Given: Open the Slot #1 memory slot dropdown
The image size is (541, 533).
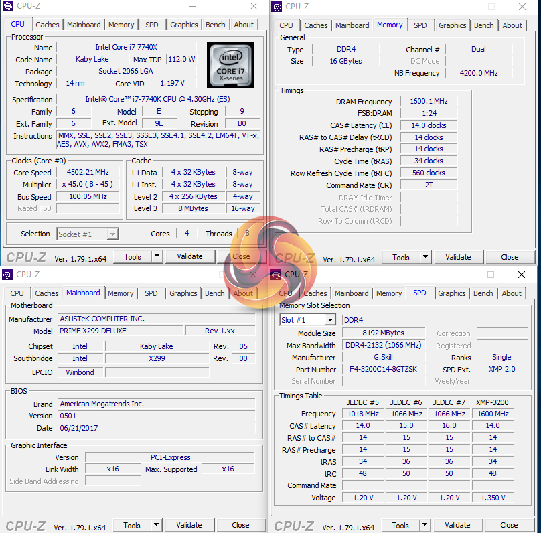Looking at the screenshot, I should point(329,320).
